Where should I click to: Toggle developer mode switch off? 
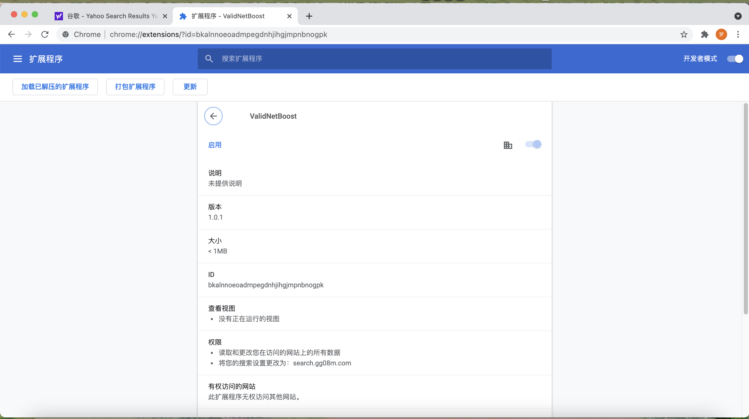tap(735, 59)
